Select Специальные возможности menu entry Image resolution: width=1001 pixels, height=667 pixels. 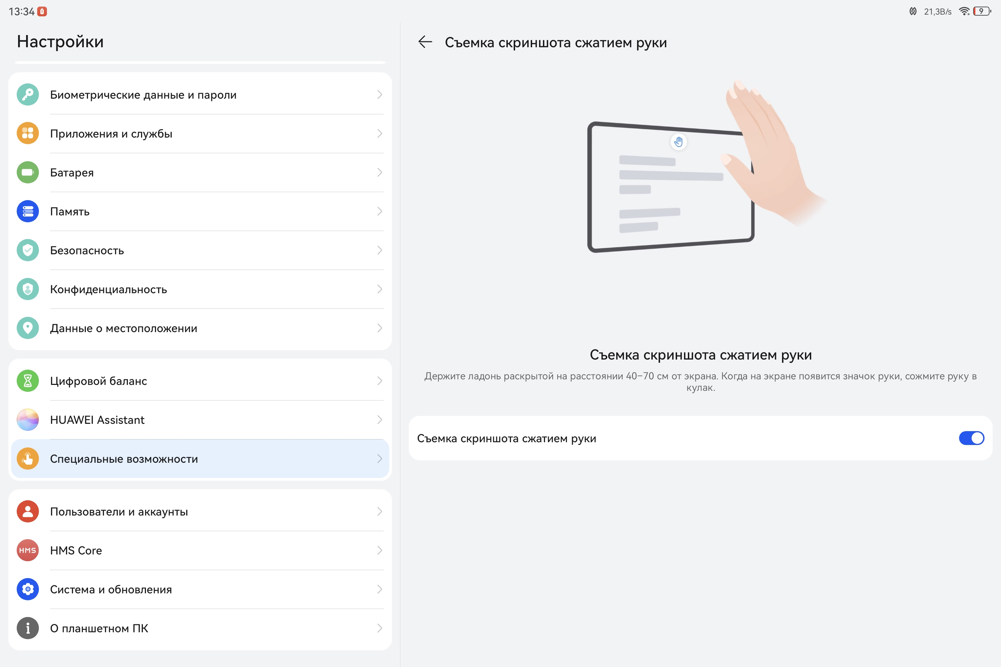coord(124,459)
